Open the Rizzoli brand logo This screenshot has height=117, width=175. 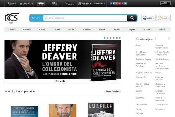[12, 4]
